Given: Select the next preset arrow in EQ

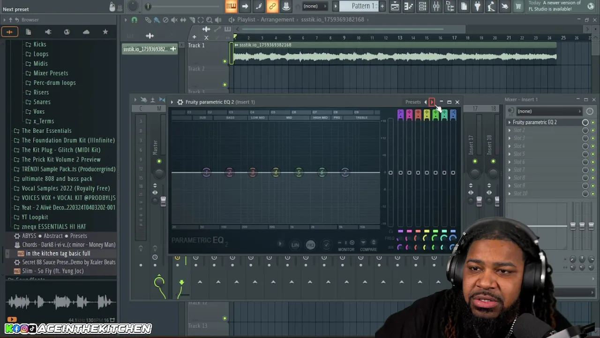Looking at the screenshot, I should tap(432, 102).
